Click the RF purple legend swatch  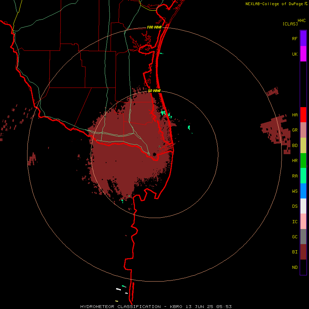[x=303, y=38]
